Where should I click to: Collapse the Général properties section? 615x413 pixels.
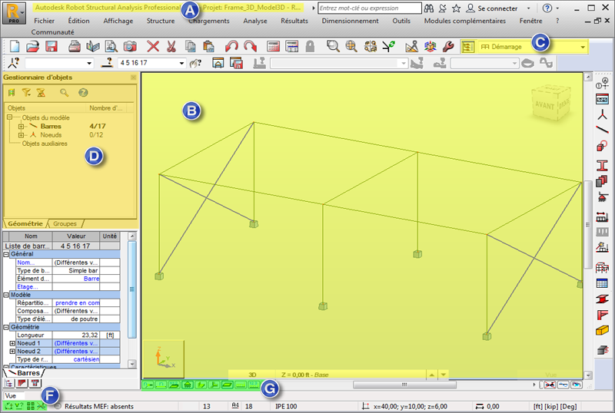[x=6, y=254]
